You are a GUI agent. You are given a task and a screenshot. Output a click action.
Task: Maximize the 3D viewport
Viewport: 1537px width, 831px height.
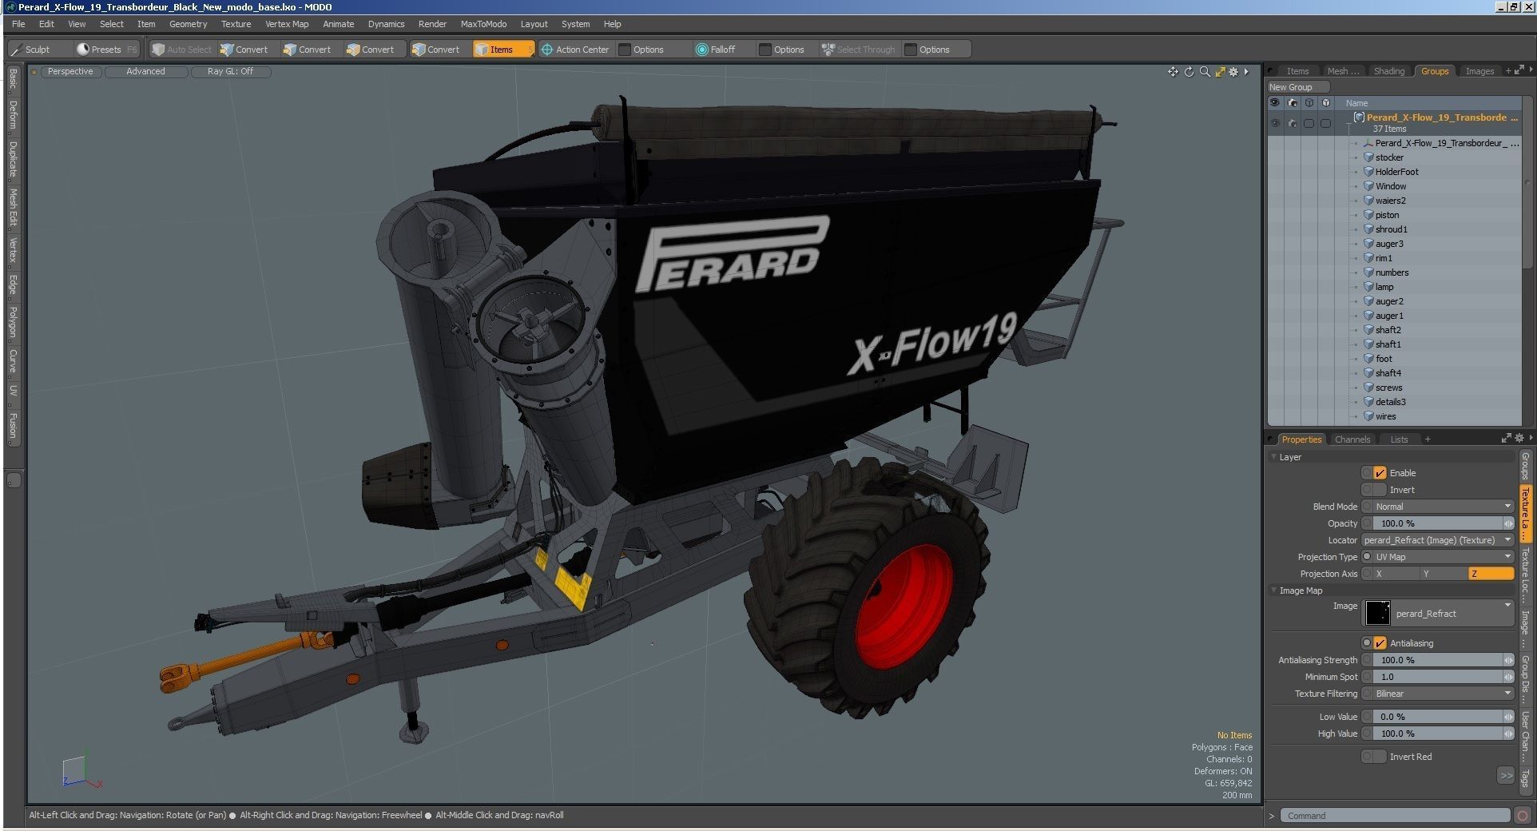pos(1220,72)
